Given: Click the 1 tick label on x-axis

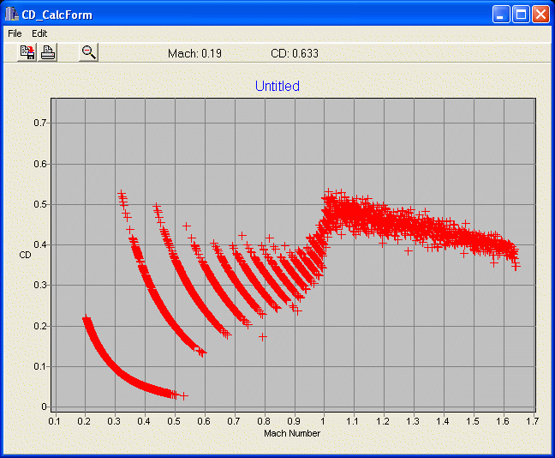Looking at the screenshot, I should tap(323, 421).
